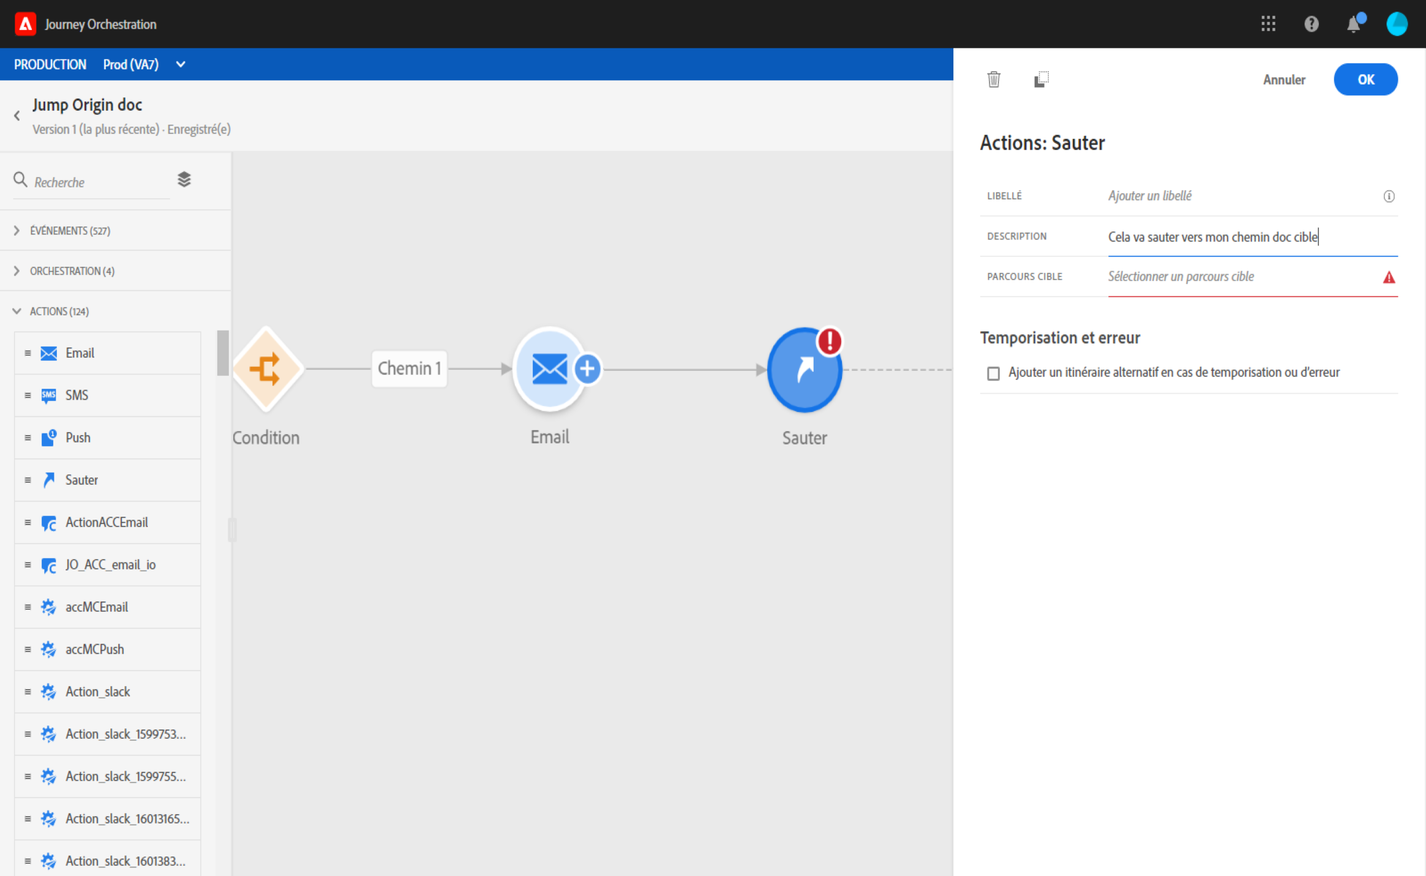Expand the Orchestration category
The image size is (1426, 876).
(72, 271)
